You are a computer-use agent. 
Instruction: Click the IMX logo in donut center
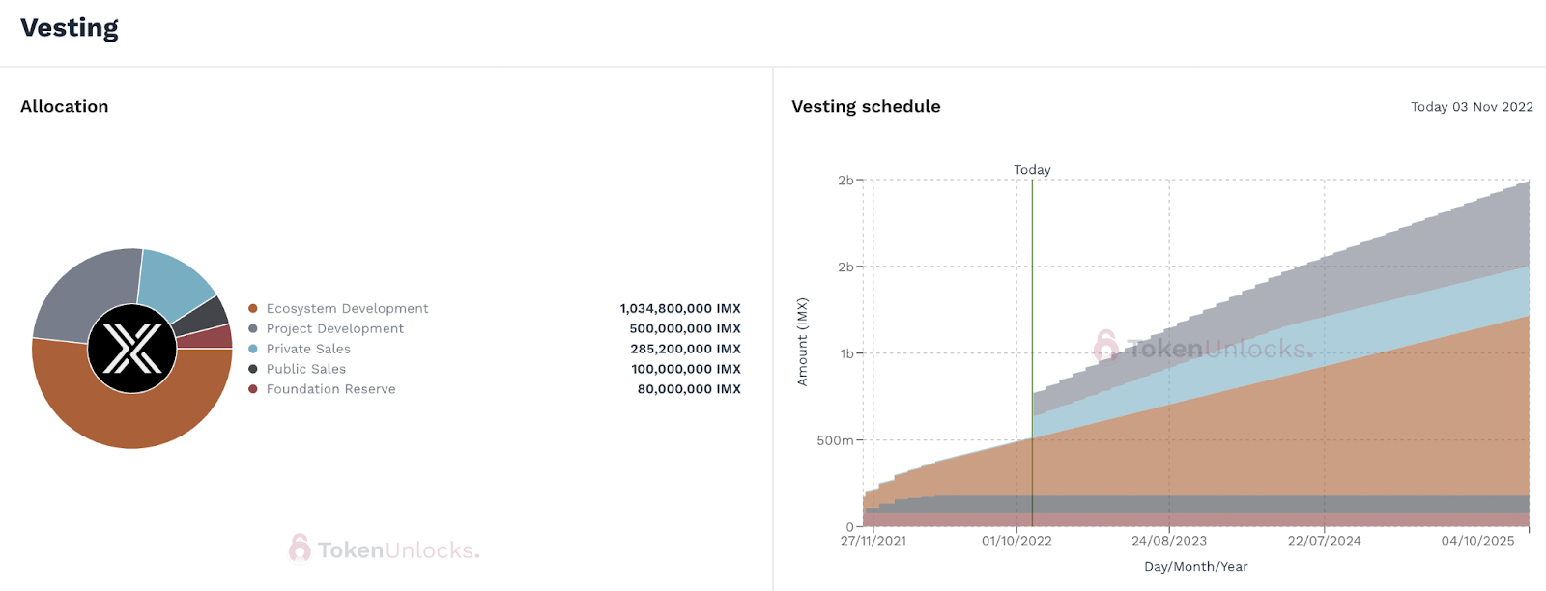(132, 349)
